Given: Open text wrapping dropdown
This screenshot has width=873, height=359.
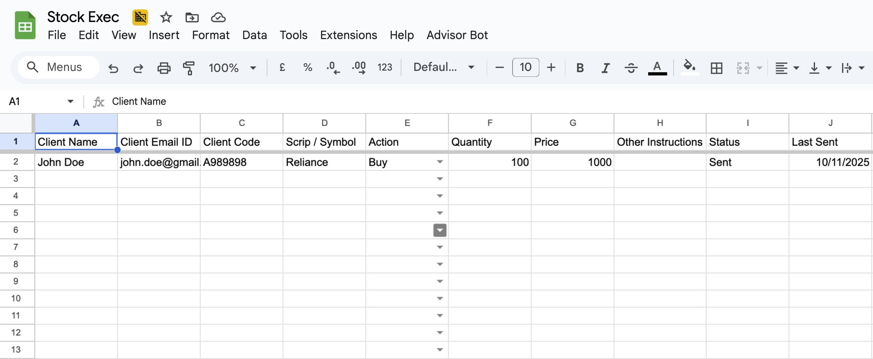Looking at the screenshot, I should 853,68.
